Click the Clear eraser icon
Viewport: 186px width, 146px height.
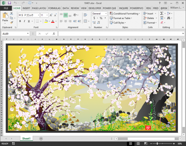tap(162, 23)
